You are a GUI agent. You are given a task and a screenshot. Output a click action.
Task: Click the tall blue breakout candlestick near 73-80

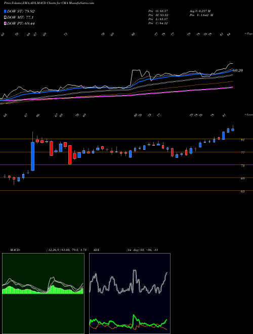click(32, 156)
